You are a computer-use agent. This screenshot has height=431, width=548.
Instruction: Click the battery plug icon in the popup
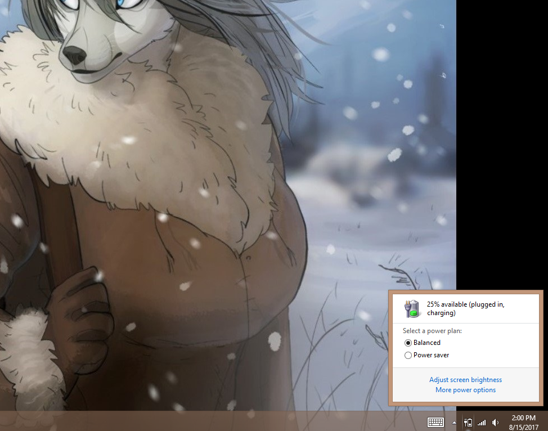[x=412, y=308]
